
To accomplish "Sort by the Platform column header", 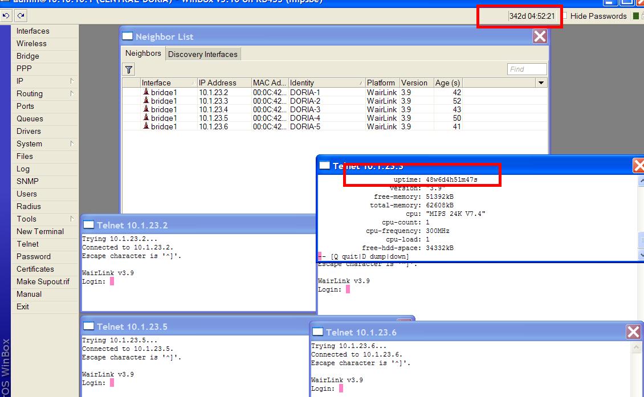I will 382,83.
